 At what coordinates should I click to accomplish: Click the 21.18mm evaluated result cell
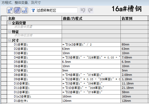coord(134,88)
